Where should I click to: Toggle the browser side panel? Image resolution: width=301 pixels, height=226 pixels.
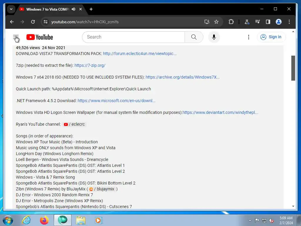(x=268, y=22)
